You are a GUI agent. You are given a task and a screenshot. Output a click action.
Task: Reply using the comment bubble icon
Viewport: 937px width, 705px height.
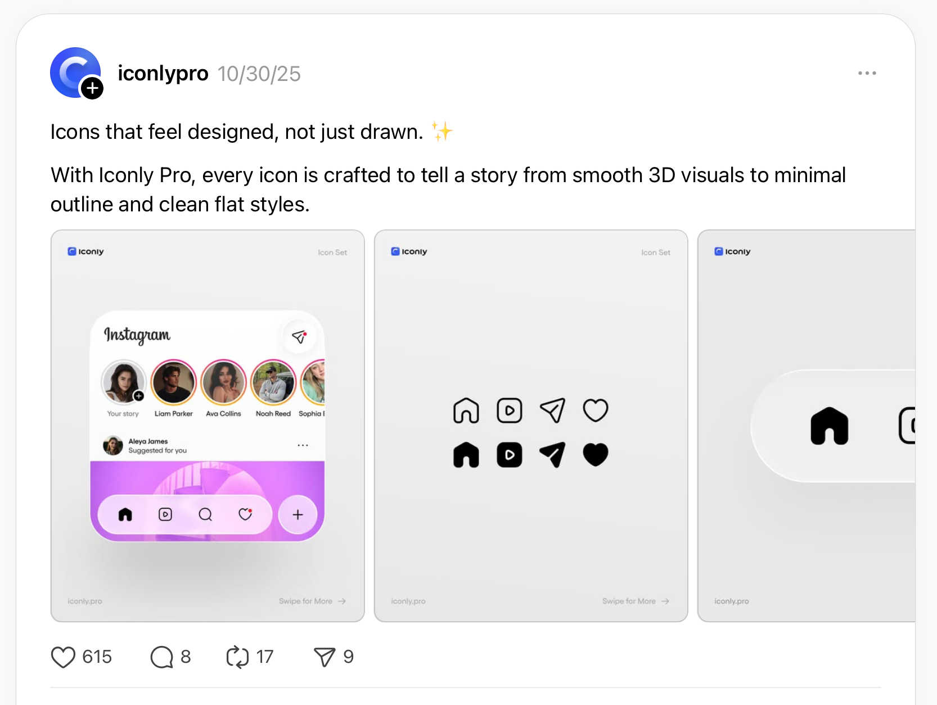click(x=161, y=657)
